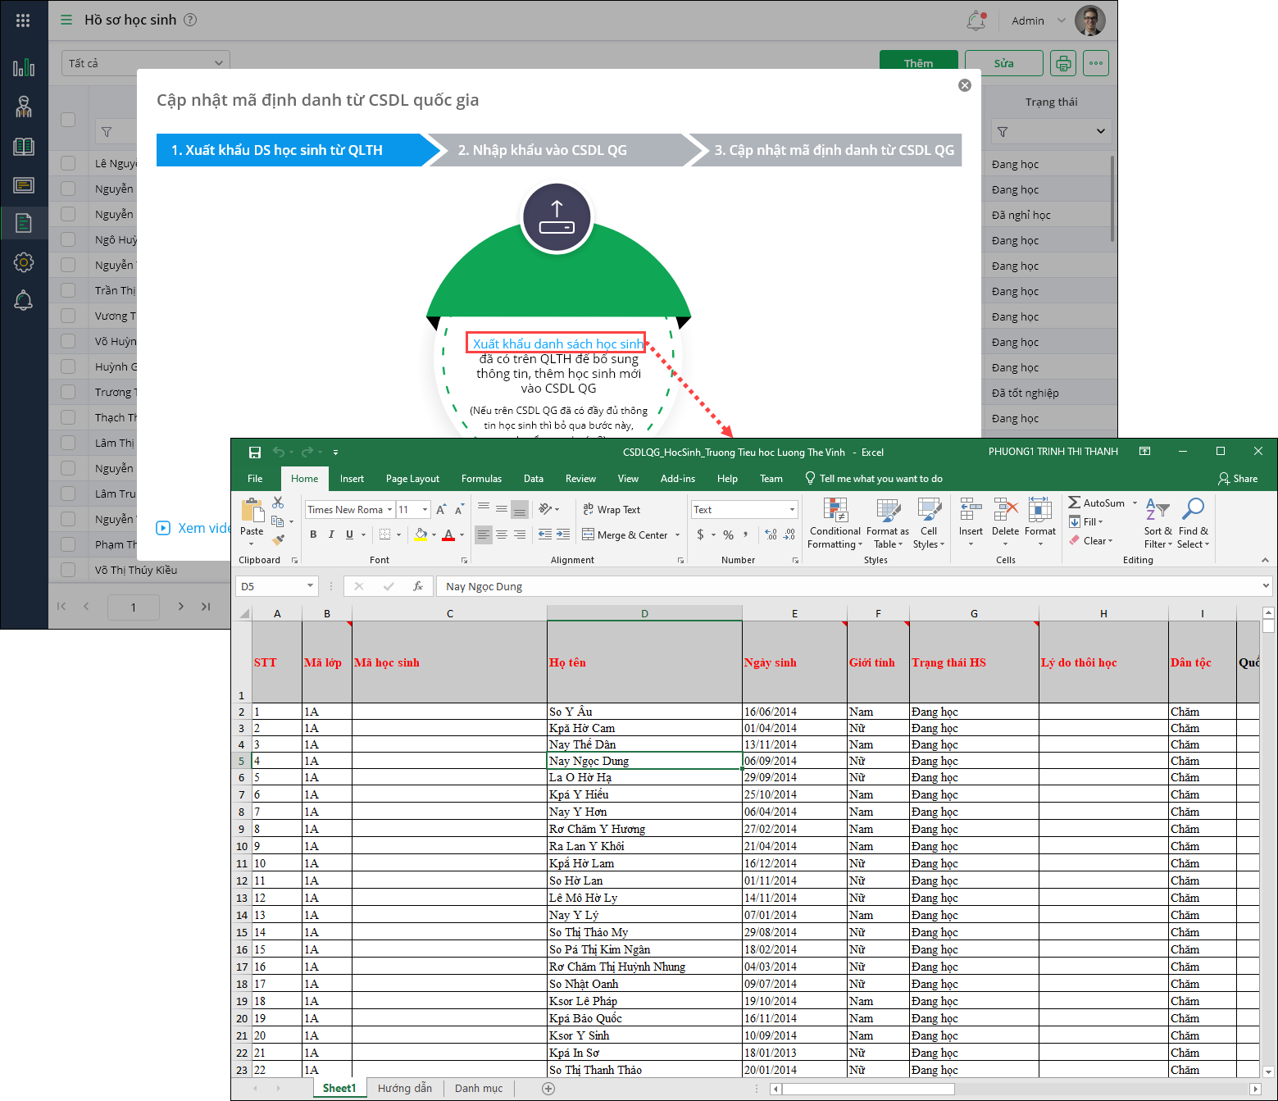Switch to the Hướng dẫn sheet tab

(404, 1088)
